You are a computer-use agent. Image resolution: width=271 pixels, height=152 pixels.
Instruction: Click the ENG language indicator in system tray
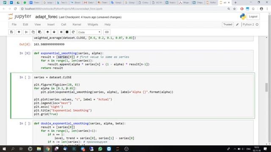[x=249, y=149]
